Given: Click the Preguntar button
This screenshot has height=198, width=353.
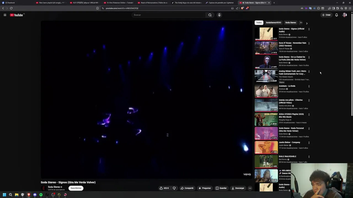Looking at the screenshot, I should 205,188.
